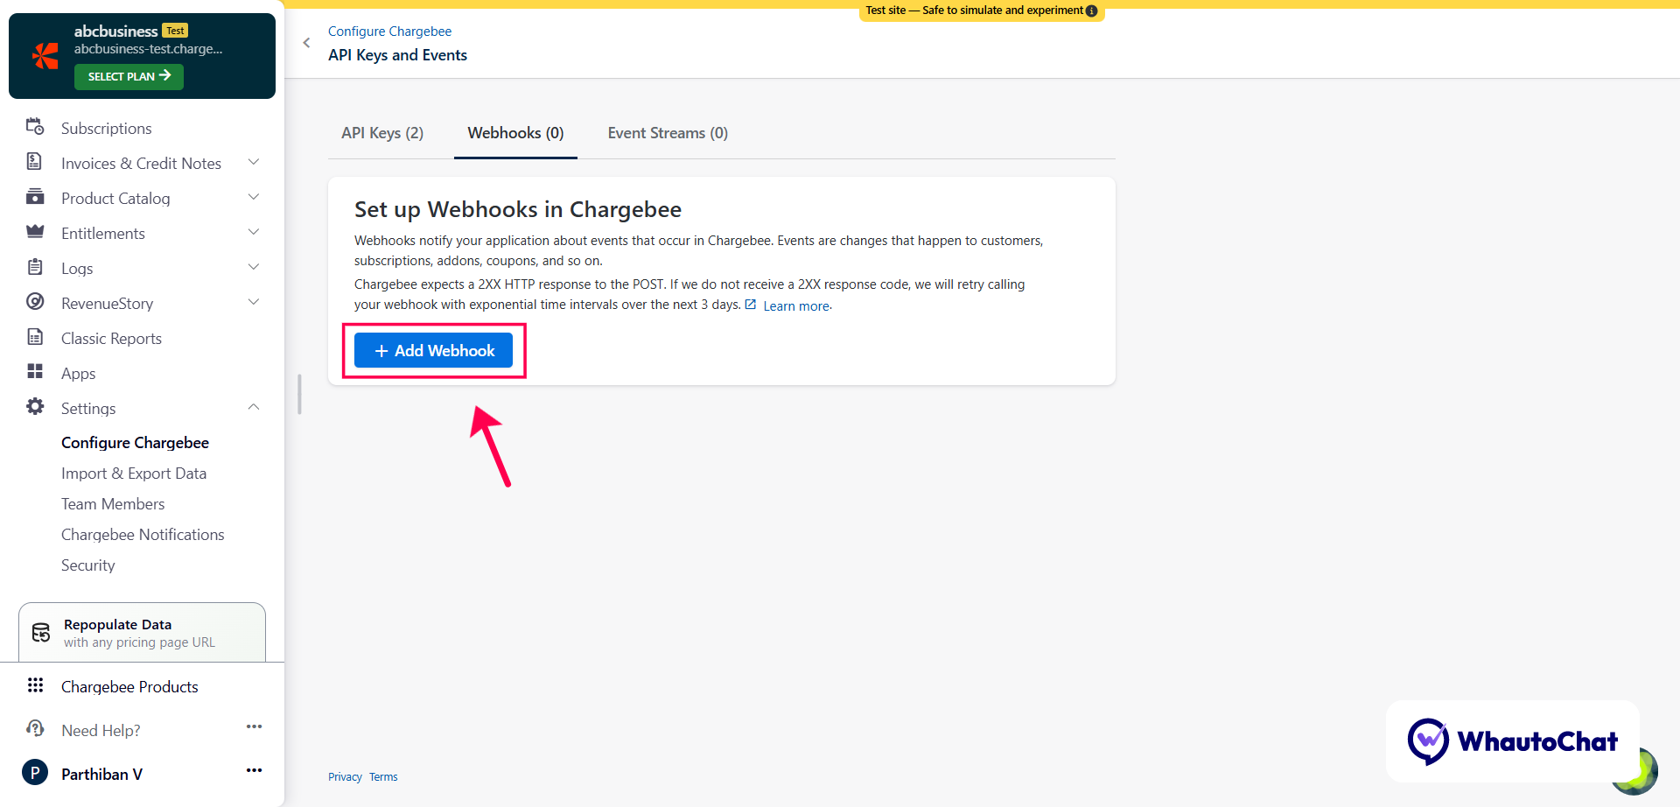Image resolution: width=1680 pixels, height=807 pixels.
Task: Click the Need Help headset icon
Action: click(34, 729)
